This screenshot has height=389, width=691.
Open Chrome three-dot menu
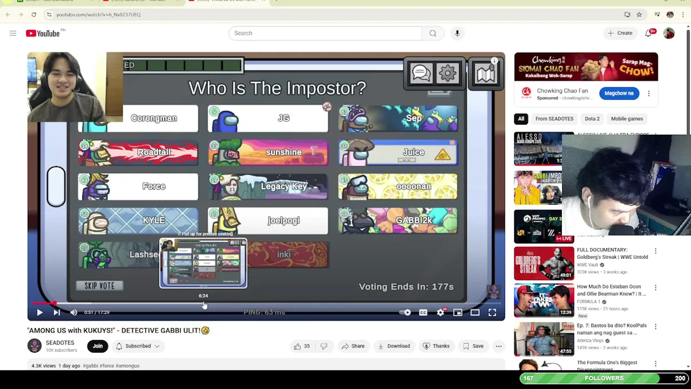click(x=683, y=15)
